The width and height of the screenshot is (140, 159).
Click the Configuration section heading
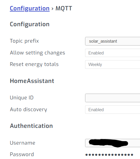pyautogui.click(x=30, y=24)
